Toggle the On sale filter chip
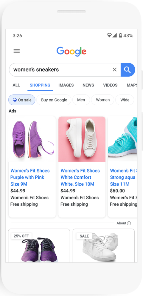Image resolution: width=143 pixels, height=296 pixels. (x=22, y=100)
